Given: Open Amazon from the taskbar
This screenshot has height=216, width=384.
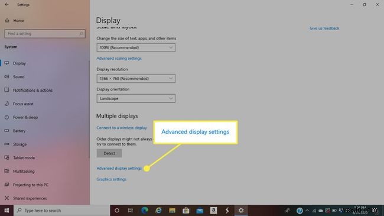Looking at the screenshot, I should coord(213,210).
